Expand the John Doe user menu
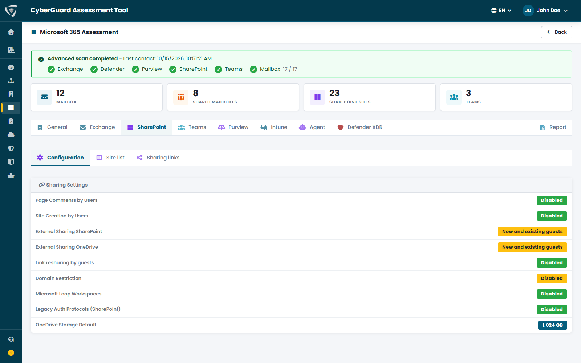Screen dimensions: 581x363 pyautogui.click(x=545, y=11)
